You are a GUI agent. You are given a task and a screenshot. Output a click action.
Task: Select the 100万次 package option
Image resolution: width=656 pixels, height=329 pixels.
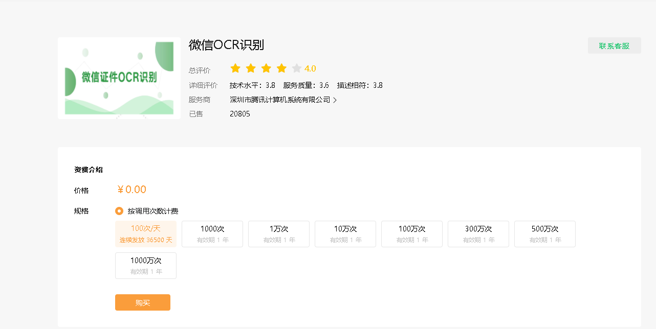coord(412,234)
